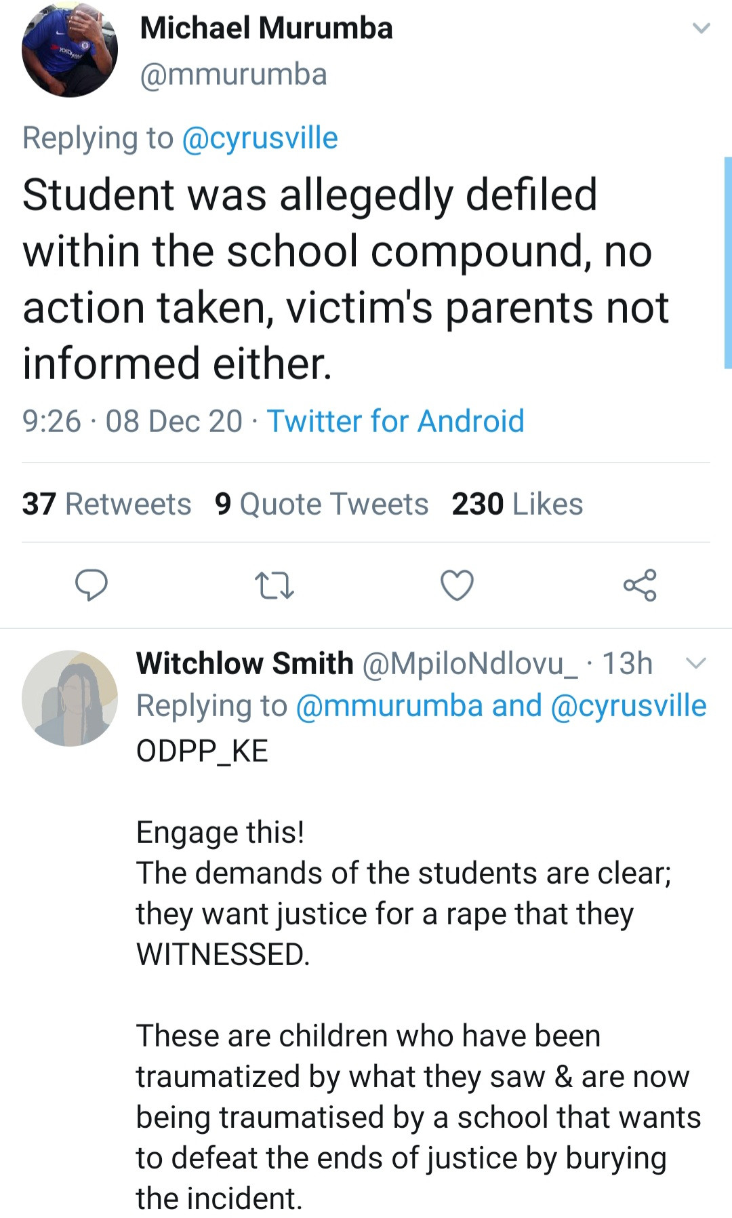The height and width of the screenshot is (1218, 732).
Task: Tap the retweet arrows icon
Action: click(x=274, y=585)
